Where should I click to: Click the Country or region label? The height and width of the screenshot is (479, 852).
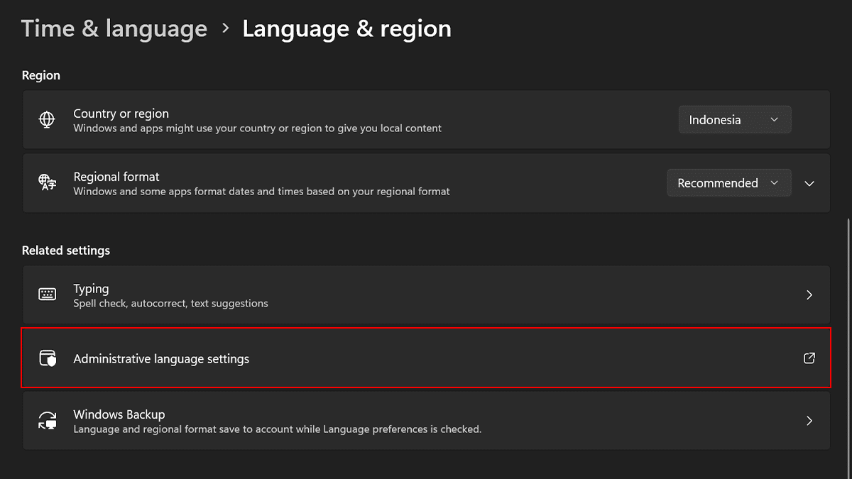coord(121,114)
